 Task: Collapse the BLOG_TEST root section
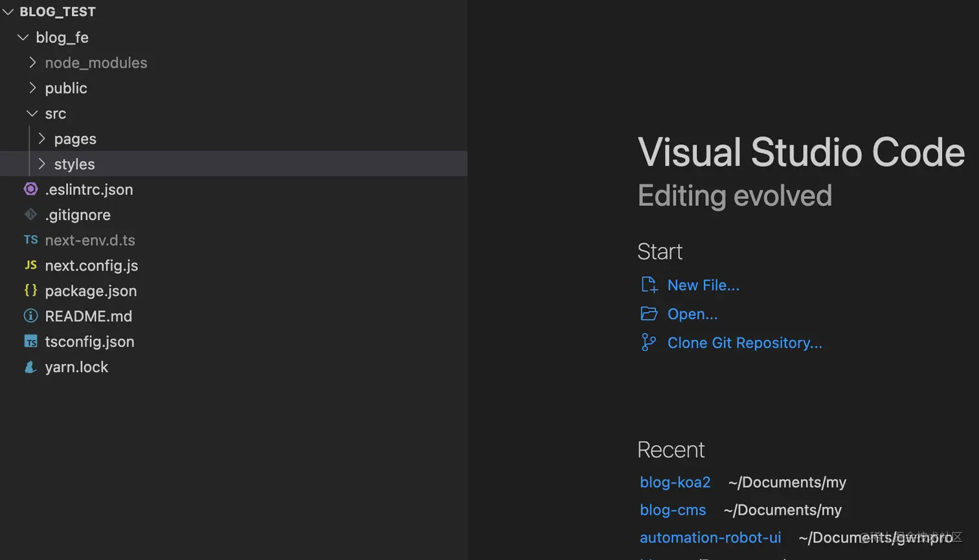[x=8, y=12]
